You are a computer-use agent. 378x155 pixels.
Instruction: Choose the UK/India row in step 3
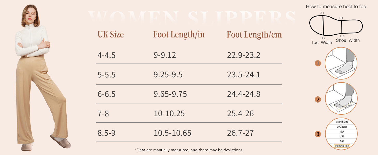(x=342, y=127)
